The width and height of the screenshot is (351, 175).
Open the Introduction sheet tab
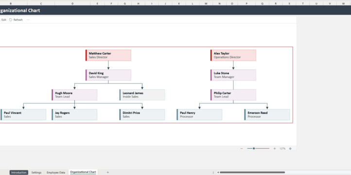(19, 173)
